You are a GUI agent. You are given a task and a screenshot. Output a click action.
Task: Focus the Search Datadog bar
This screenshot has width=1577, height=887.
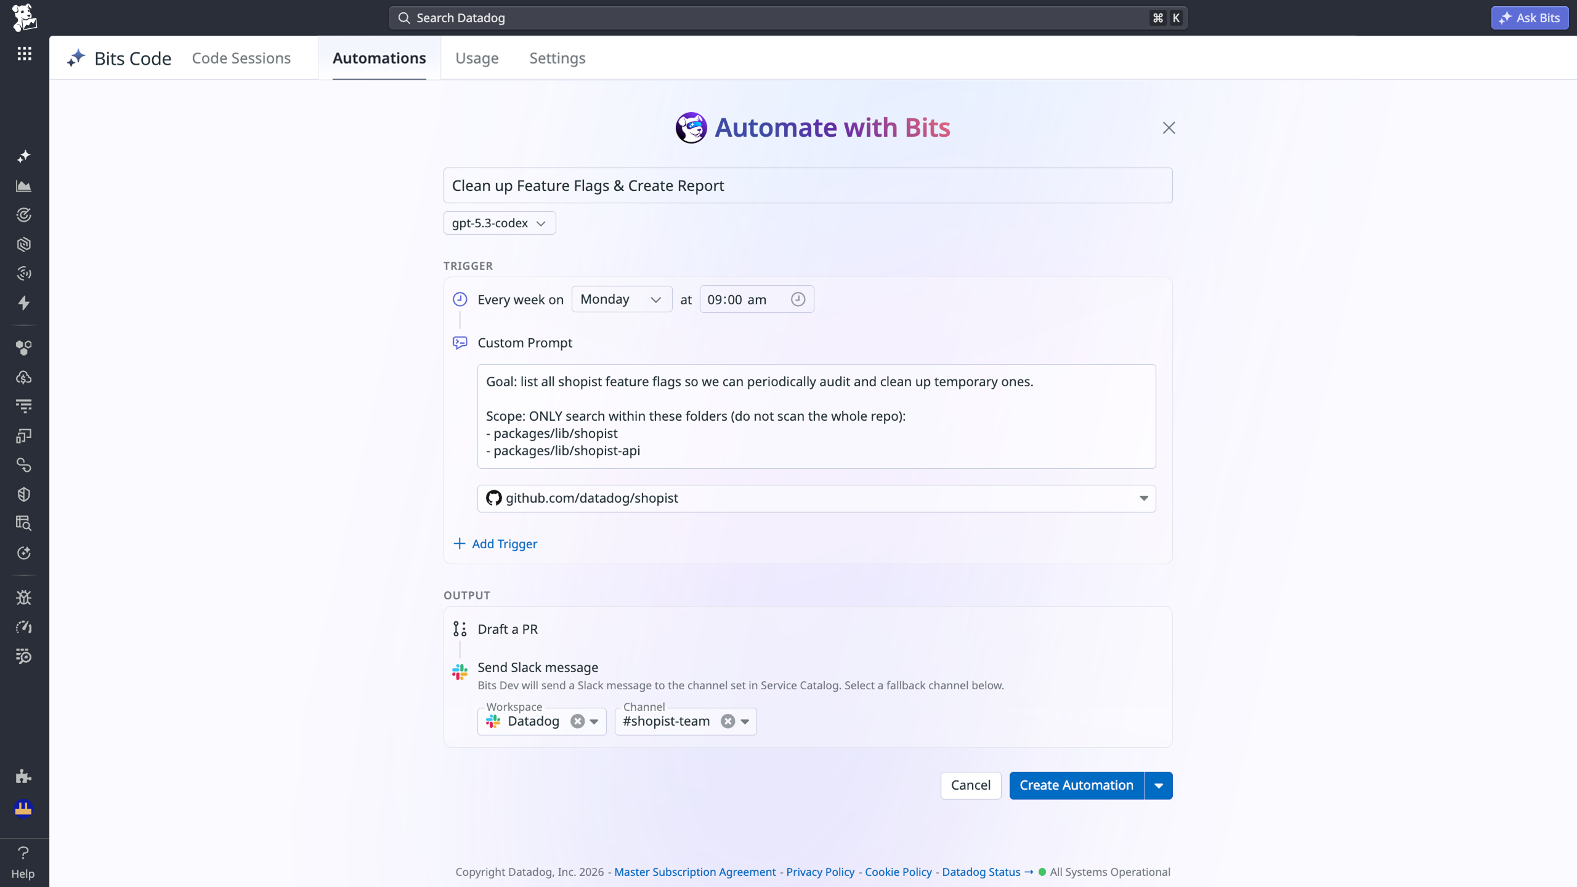tap(788, 18)
